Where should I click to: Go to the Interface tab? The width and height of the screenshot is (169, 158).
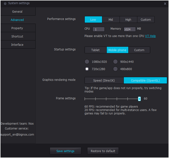tap(18, 45)
